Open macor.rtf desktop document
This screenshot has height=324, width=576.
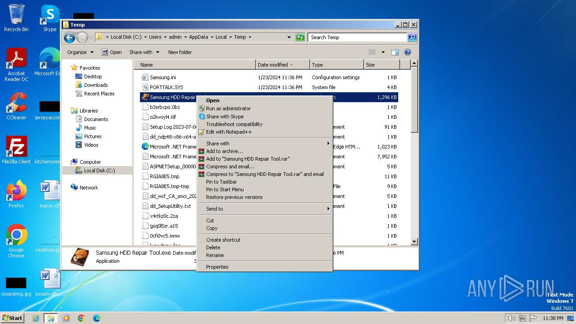click(x=49, y=194)
